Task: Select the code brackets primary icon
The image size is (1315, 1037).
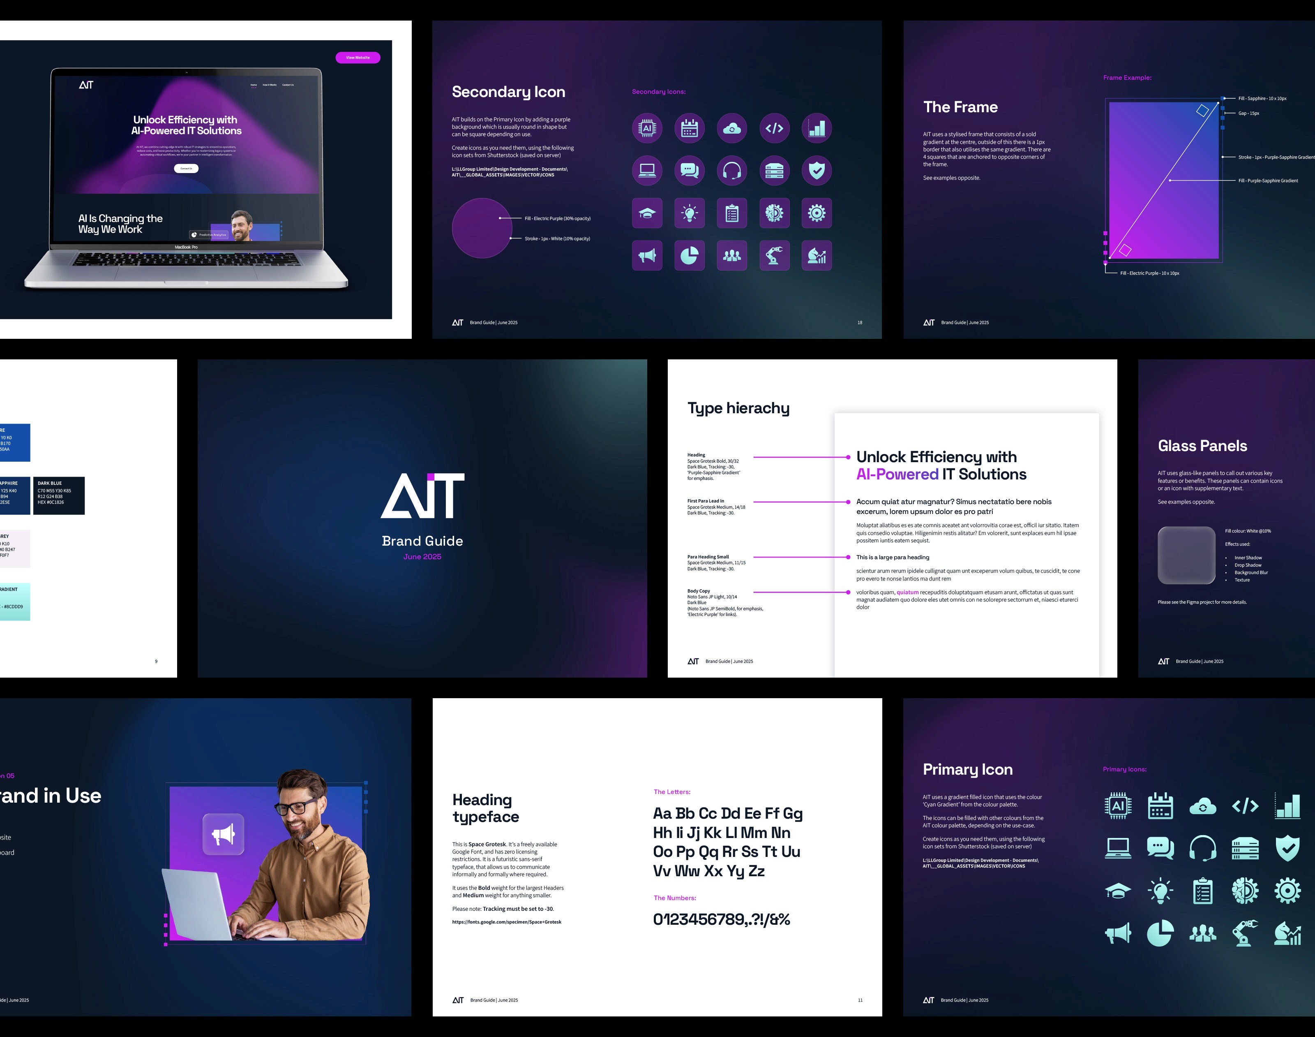Action: (x=1245, y=806)
